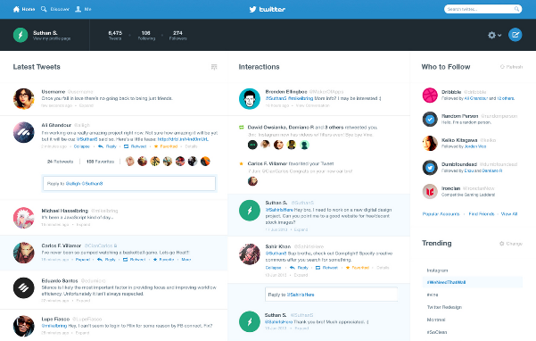Viewport: 536px width, 341px height.
Task: Click the green lightning profile avatar in the header
Action: point(21,35)
